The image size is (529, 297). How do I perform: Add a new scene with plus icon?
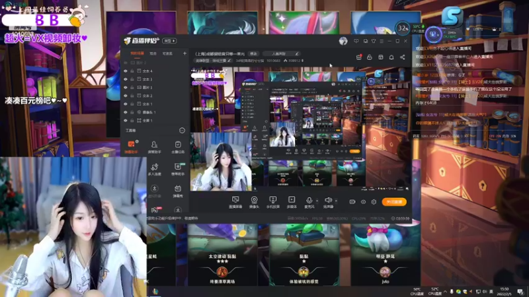click(184, 53)
